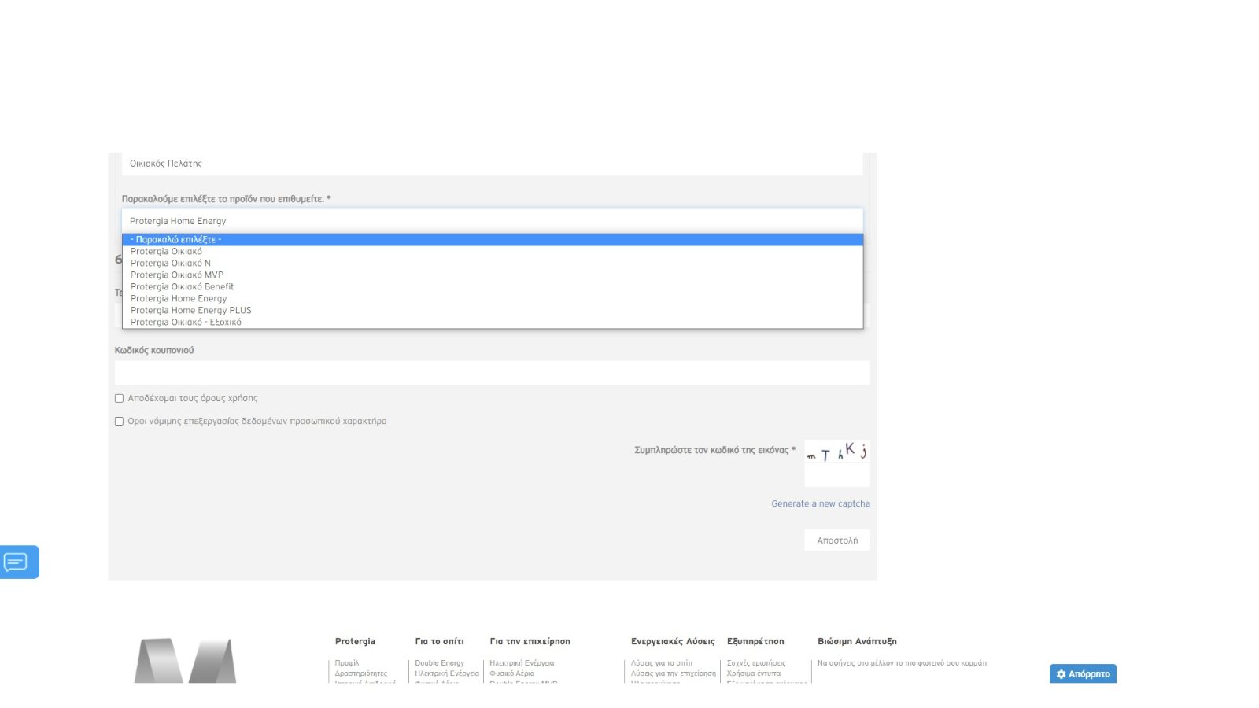Click Ενεργειακές Λύσεις footer heading
The height and width of the screenshot is (708, 1259).
pyautogui.click(x=673, y=642)
